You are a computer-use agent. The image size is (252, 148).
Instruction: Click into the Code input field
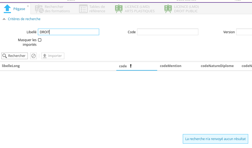tap(168, 32)
